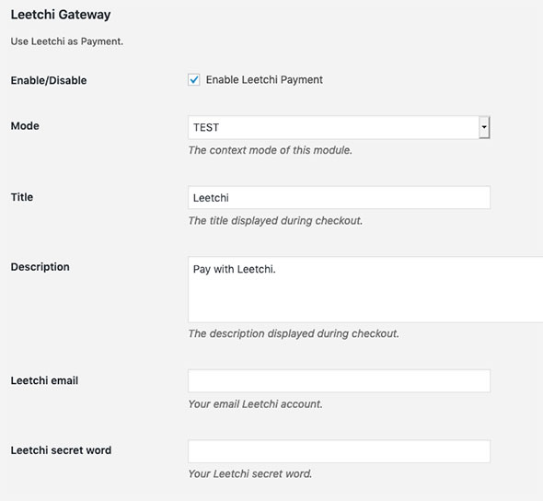Image resolution: width=543 pixels, height=501 pixels.
Task: Click the 'Description' row label
Action: [40, 267]
